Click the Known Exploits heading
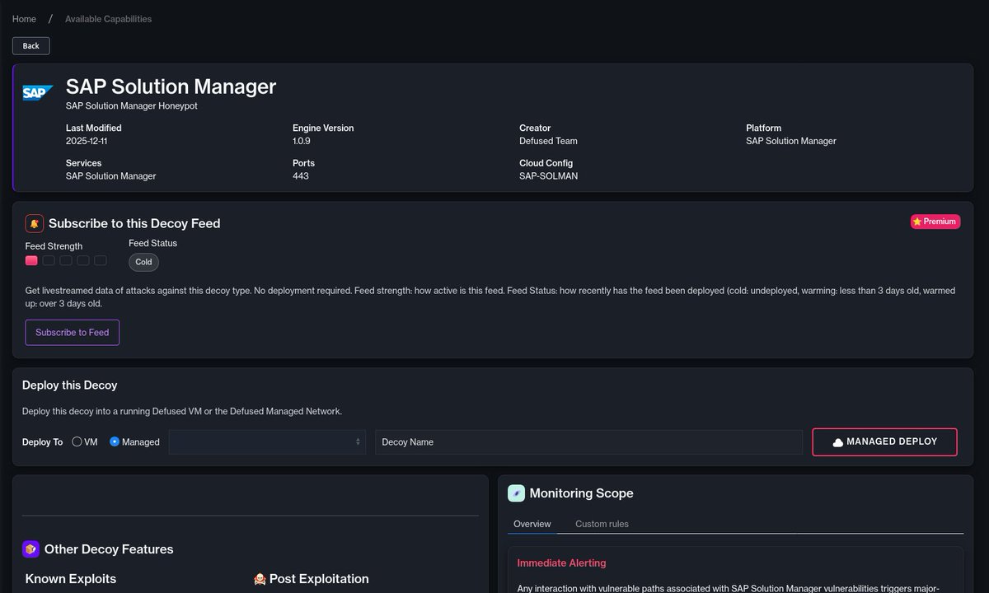 71,579
